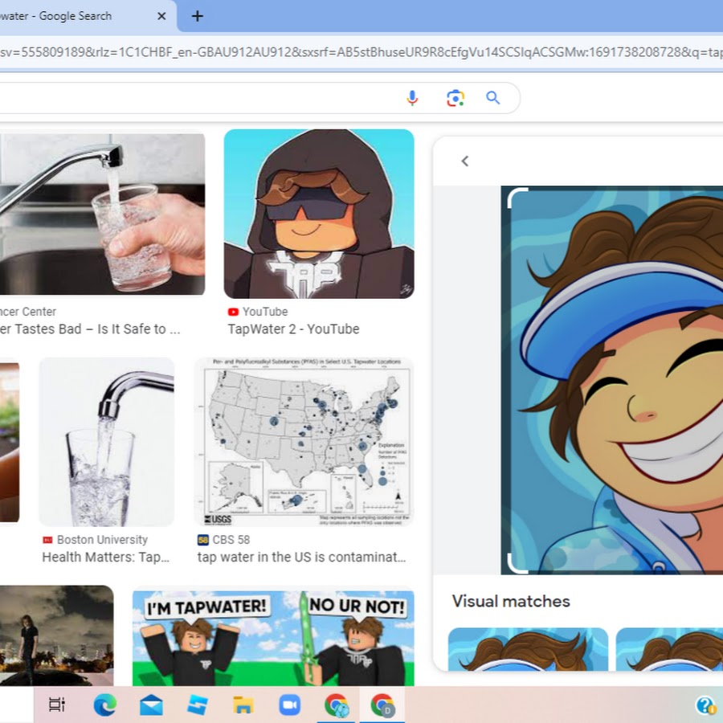Open the blue swirl app on taskbar

point(198,705)
